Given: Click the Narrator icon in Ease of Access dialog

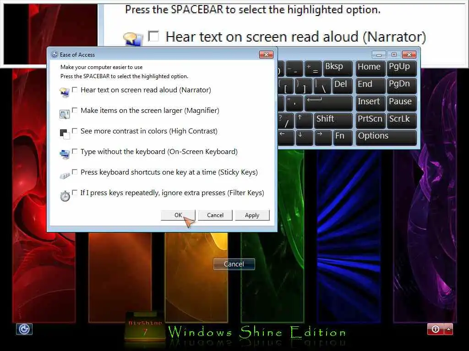Looking at the screenshot, I should [x=65, y=92].
